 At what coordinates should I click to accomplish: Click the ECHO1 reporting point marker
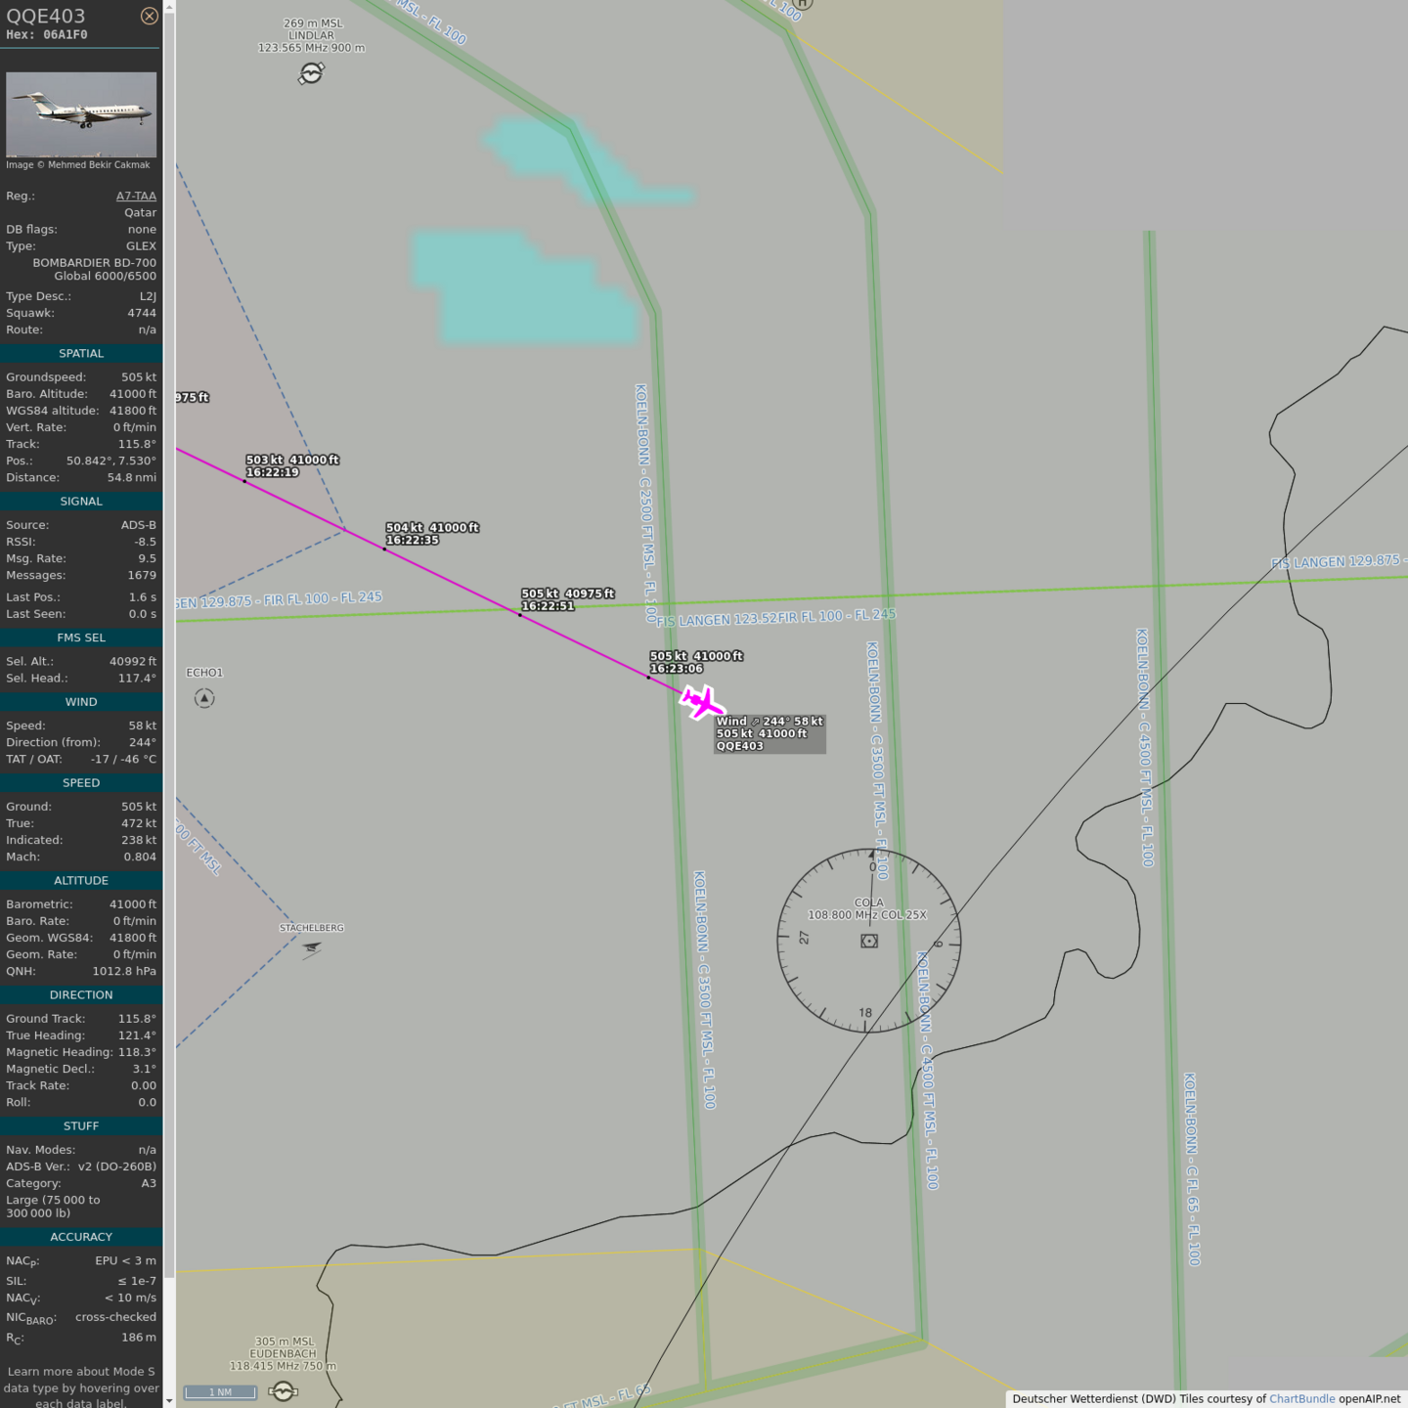coord(204,698)
